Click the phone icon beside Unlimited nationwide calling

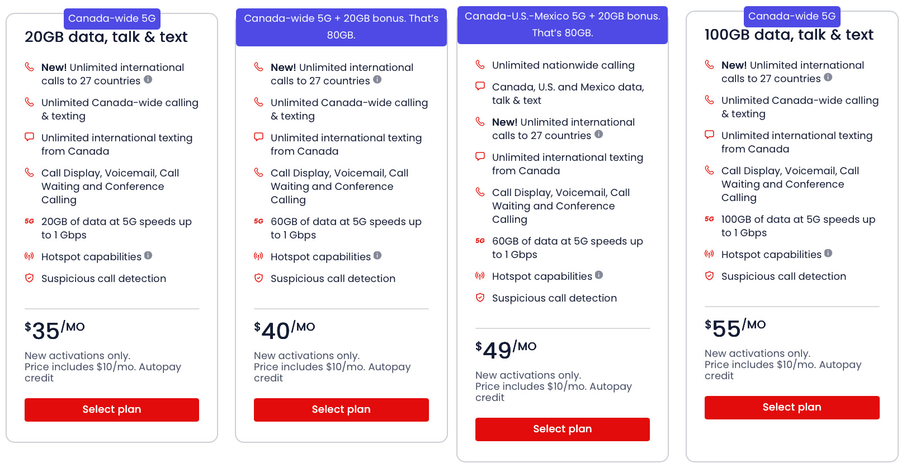tap(480, 64)
